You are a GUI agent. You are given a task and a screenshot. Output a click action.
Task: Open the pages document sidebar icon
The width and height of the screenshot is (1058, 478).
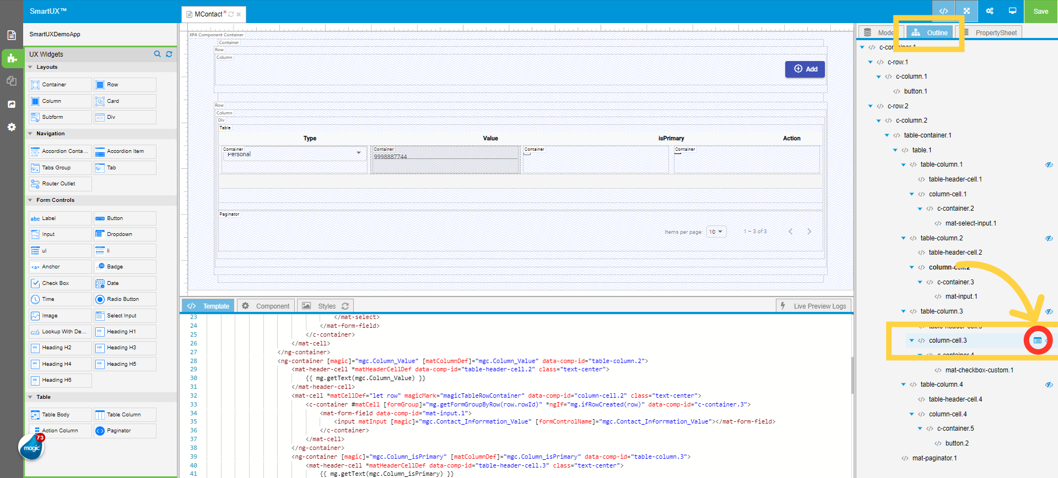click(12, 35)
